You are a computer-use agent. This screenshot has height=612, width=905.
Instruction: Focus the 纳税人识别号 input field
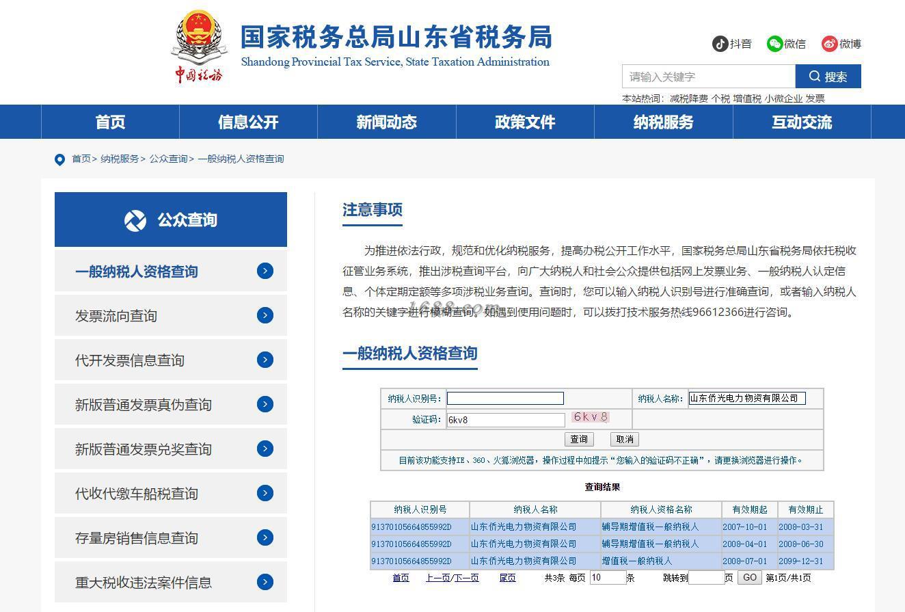click(505, 398)
